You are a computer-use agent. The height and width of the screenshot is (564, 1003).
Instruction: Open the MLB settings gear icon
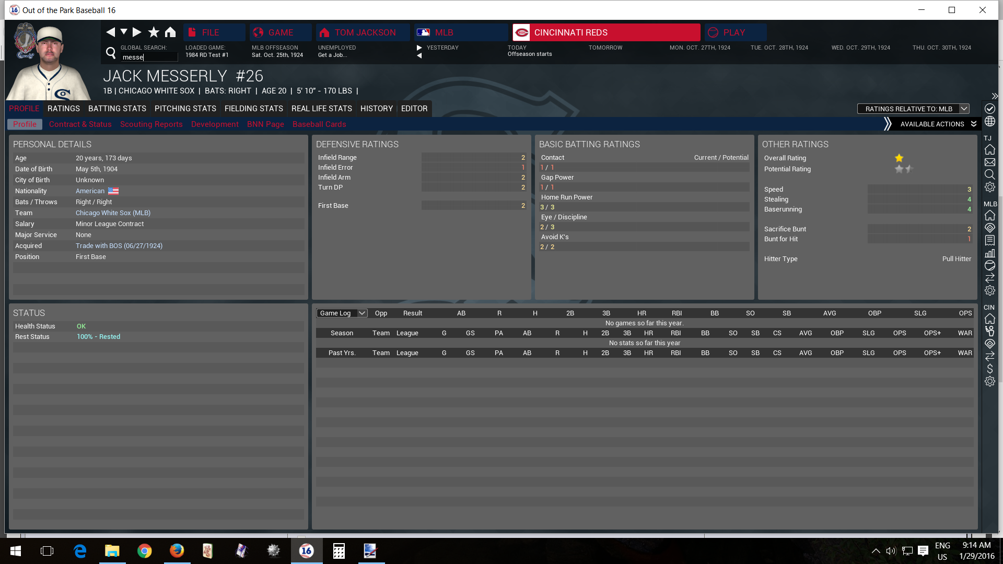coord(990,290)
